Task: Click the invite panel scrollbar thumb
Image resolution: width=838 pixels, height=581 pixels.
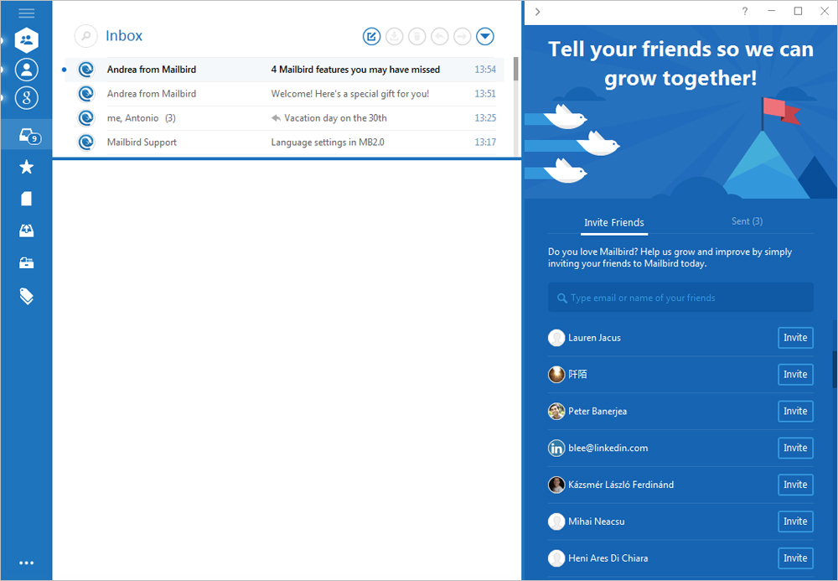Action: [x=835, y=369]
